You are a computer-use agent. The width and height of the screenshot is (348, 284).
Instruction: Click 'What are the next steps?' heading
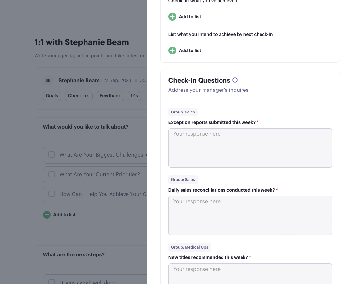click(x=73, y=254)
